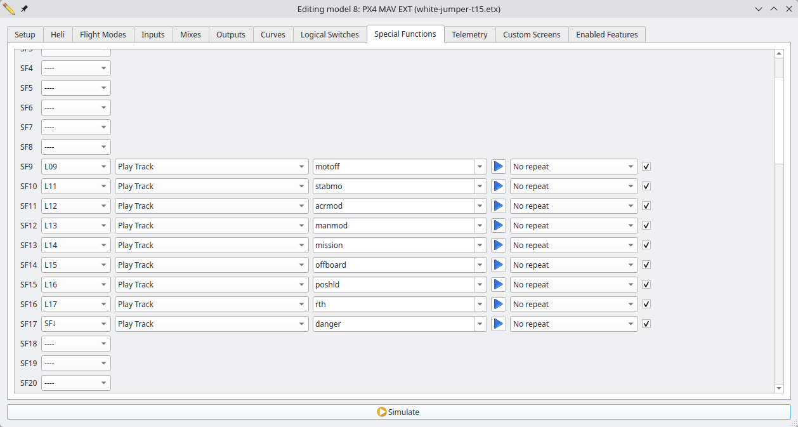The width and height of the screenshot is (798, 427).
Task: Expand the track selection dropdown showing "acrmod"
Action: [400, 206]
